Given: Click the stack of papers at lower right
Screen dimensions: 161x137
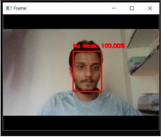Looking at the screenshot, I should point(149,102).
